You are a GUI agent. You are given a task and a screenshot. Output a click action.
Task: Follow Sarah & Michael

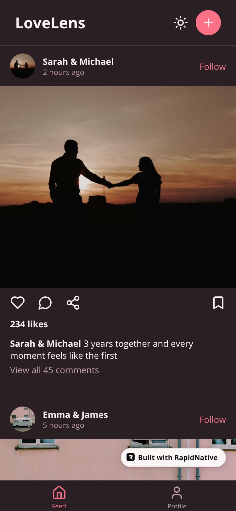[x=213, y=67]
